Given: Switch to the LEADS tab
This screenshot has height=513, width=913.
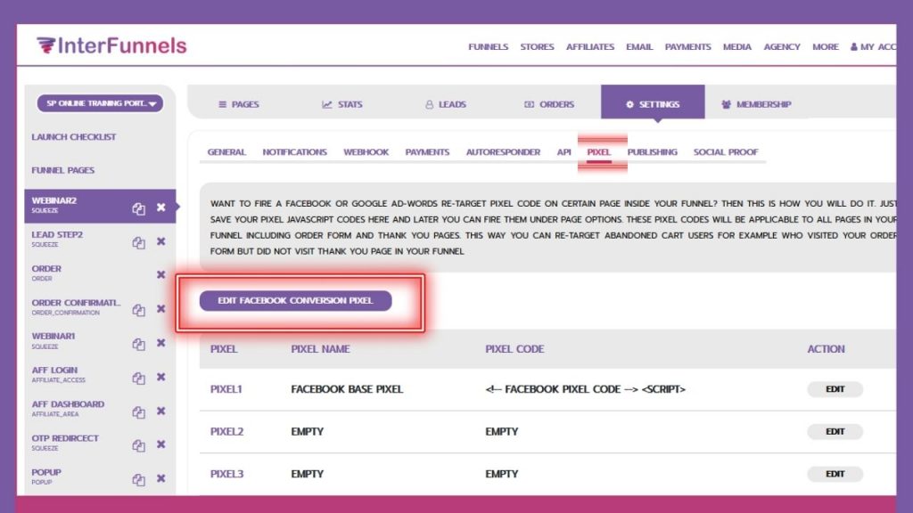Looking at the screenshot, I should [x=446, y=104].
